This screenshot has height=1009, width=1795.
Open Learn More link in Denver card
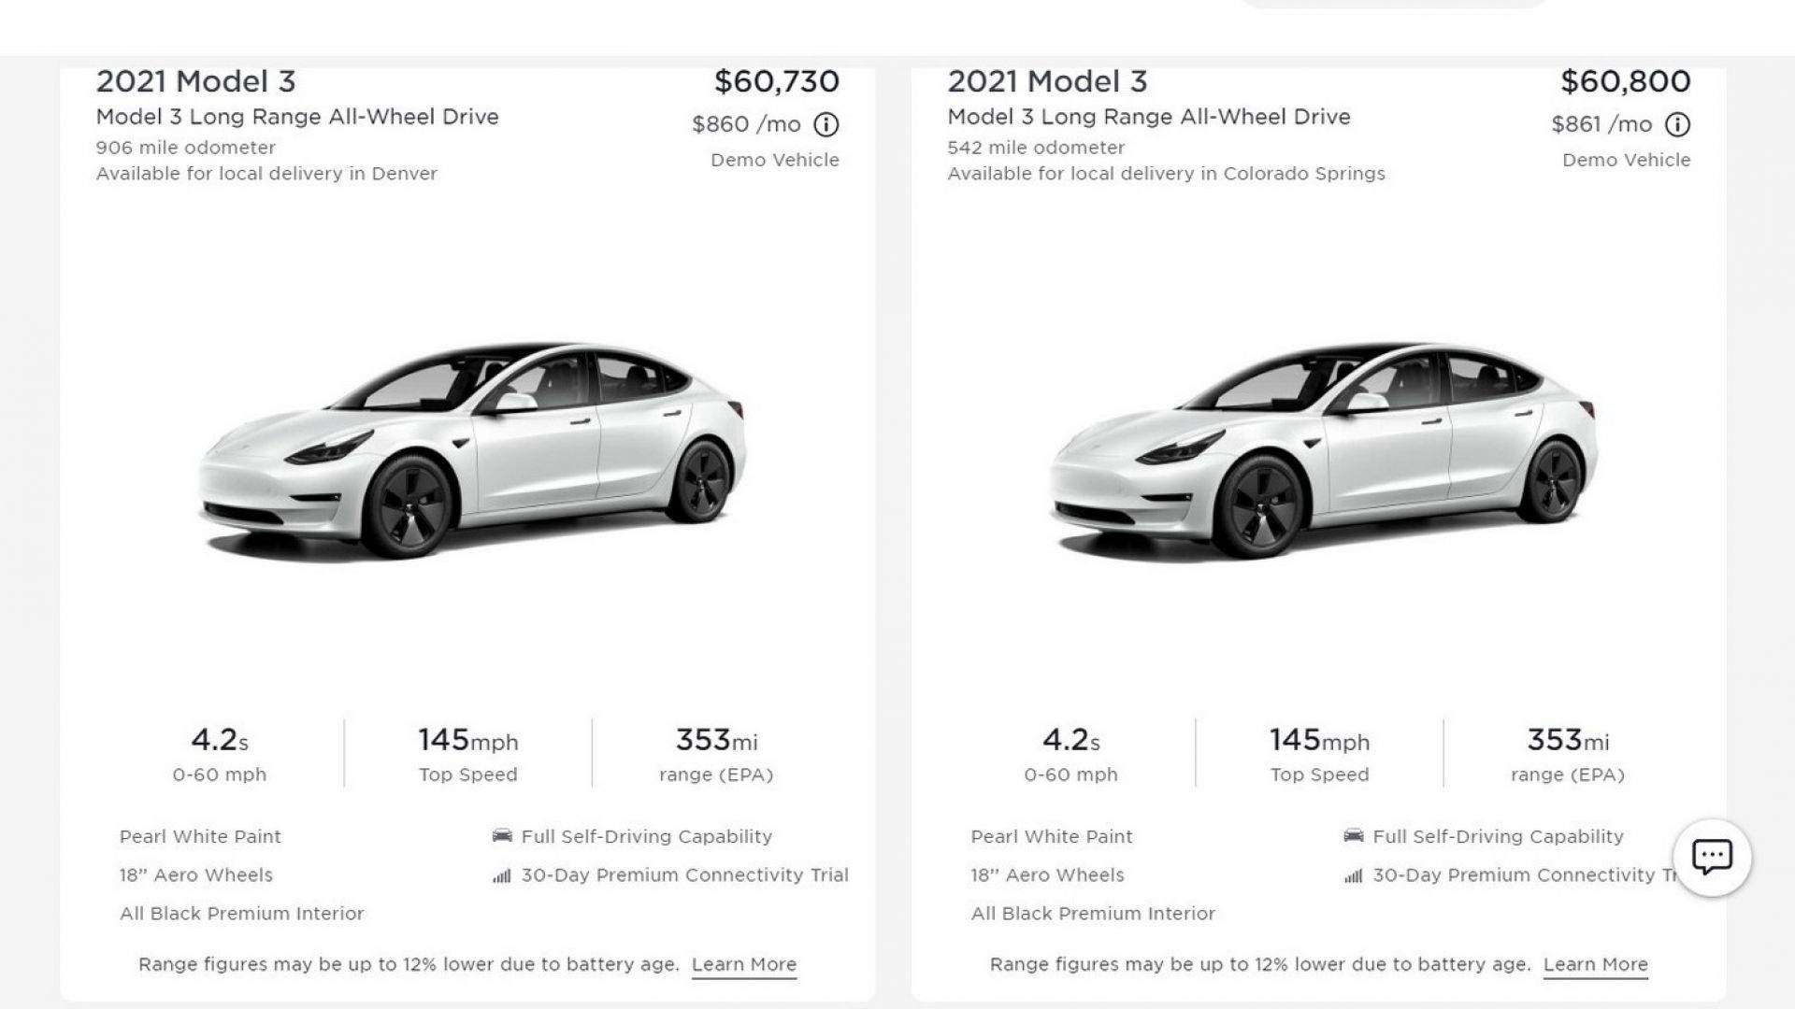point(744,965)
